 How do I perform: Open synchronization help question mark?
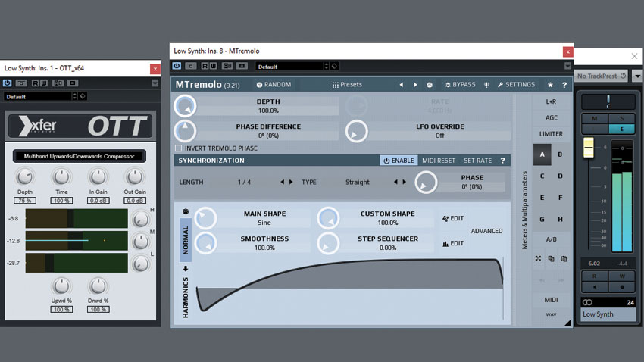coord(503,161)
